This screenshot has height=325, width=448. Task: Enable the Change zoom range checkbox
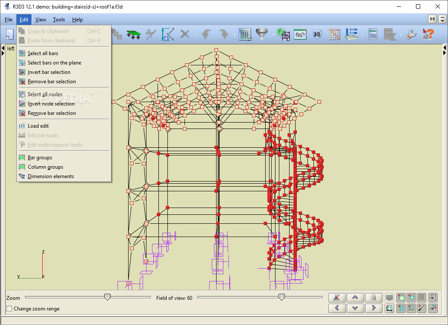click(9, 309)
